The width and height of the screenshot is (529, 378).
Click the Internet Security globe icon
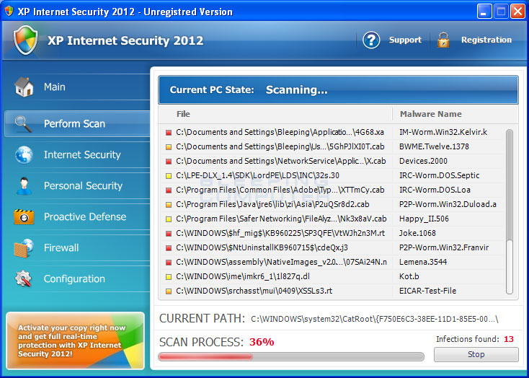pyautogui.click(x=24, y=154)
